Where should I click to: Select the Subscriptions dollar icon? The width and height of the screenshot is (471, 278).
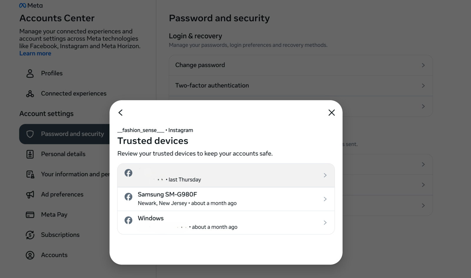(x=30, y=234)
